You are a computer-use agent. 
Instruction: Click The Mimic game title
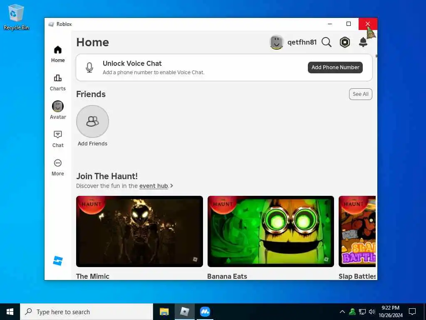click(93, 276)
